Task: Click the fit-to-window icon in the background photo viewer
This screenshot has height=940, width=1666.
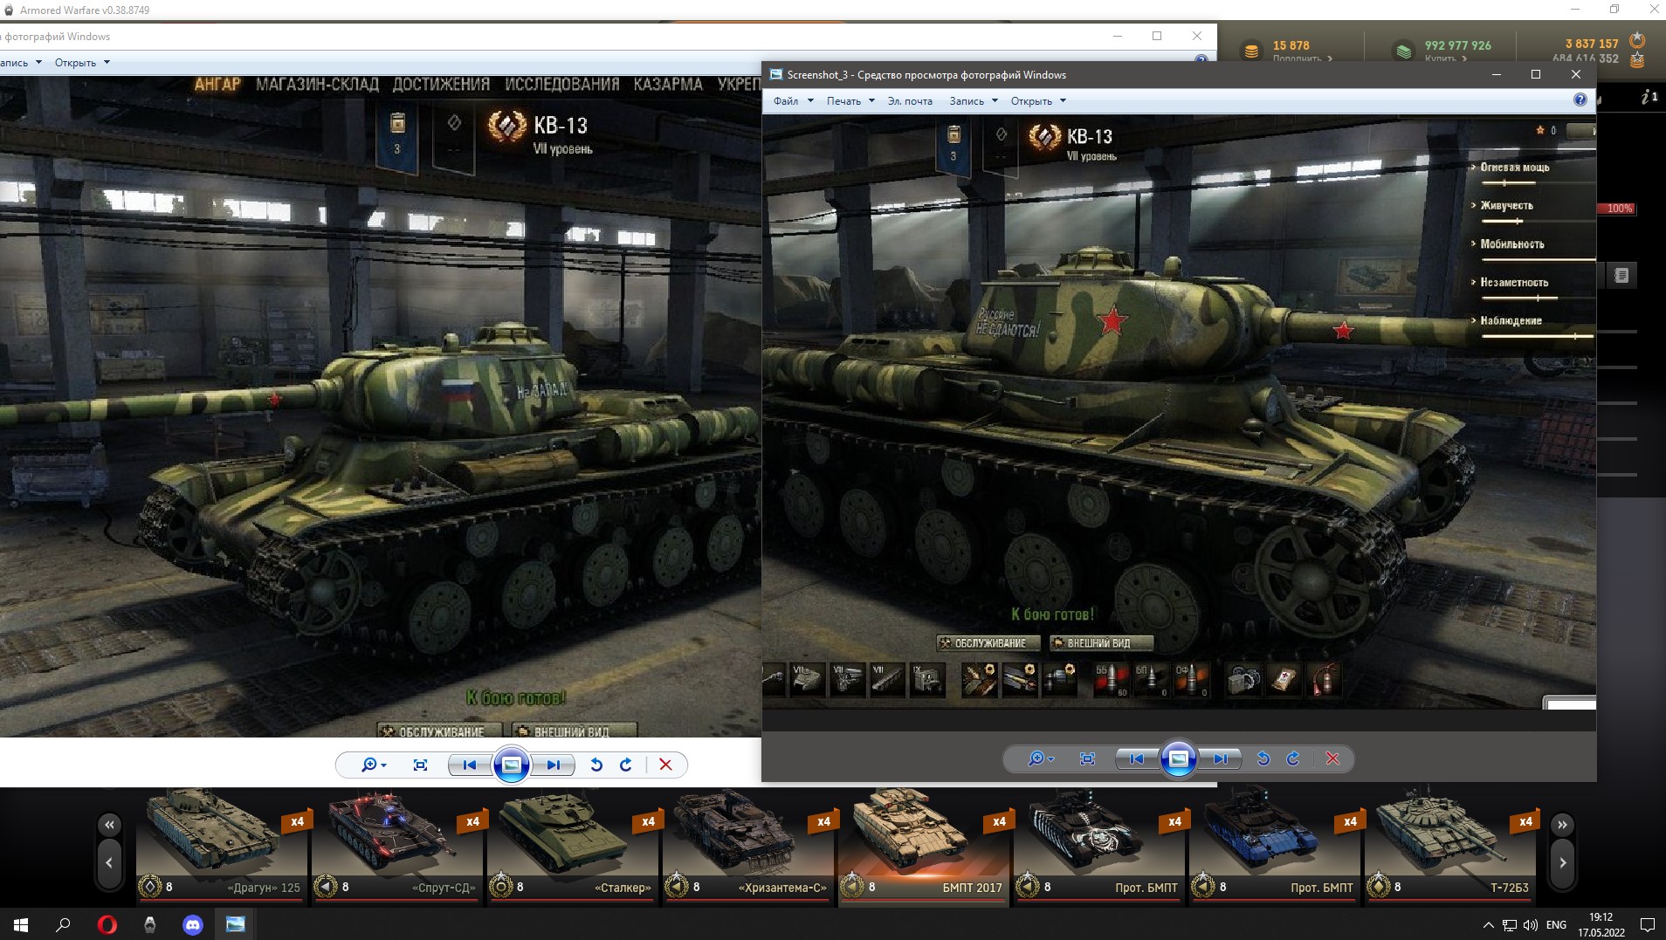Action: pos(420,765)
